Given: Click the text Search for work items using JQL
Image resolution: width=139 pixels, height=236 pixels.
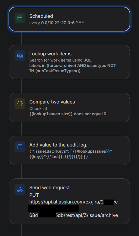Looking at the screenshot, I should pos(60,60).
